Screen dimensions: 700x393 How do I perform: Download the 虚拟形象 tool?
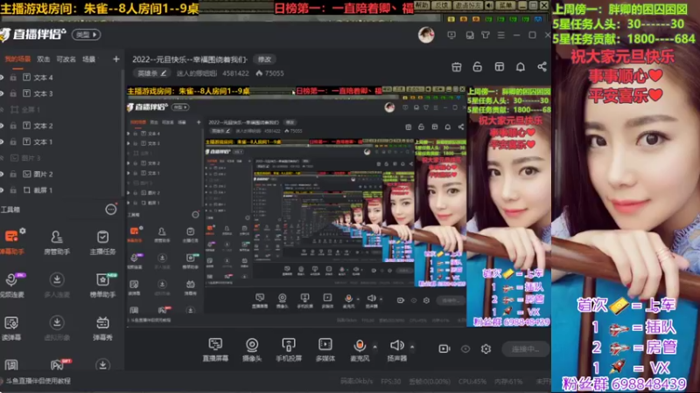57,327
